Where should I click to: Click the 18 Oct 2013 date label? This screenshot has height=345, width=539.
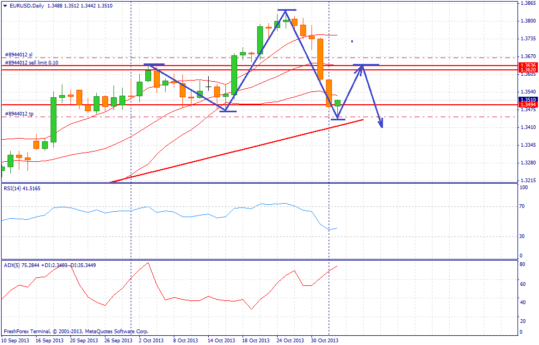(256, 341)
